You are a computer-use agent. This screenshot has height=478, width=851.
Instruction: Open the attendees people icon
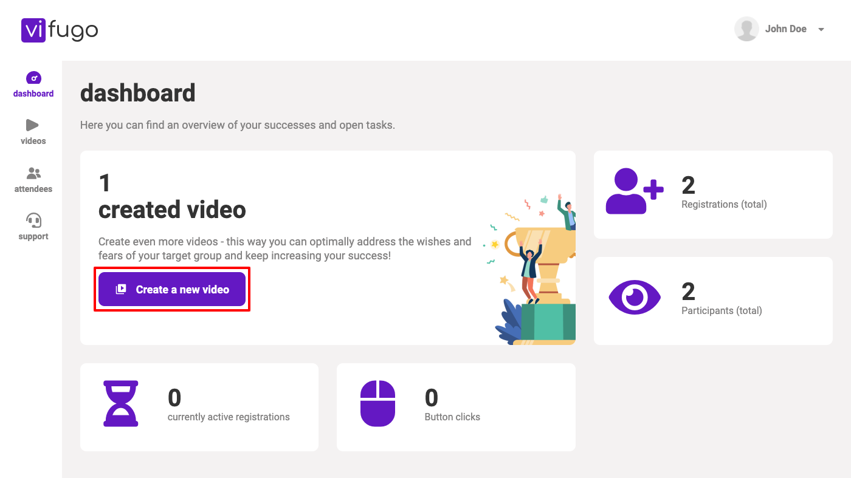click(x=33, y=173)
